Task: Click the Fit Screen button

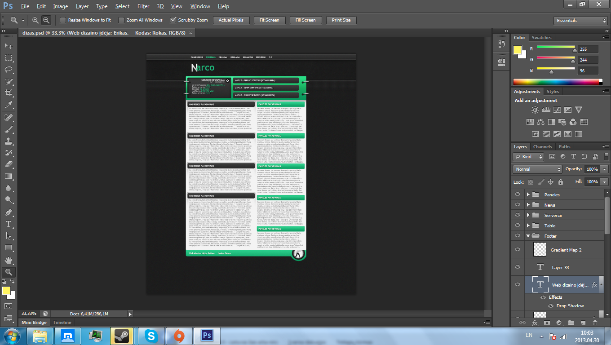Action: pos(269,20)
